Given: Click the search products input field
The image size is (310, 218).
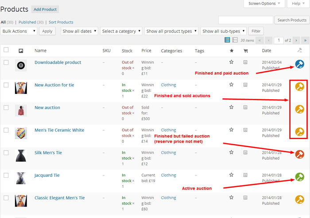Looking at the screenshot, I should 245,20.
